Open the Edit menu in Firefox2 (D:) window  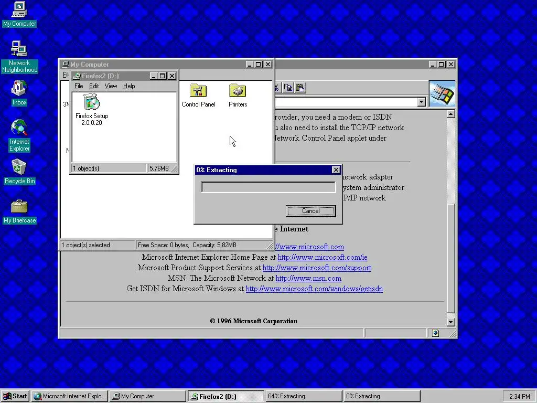93,86
